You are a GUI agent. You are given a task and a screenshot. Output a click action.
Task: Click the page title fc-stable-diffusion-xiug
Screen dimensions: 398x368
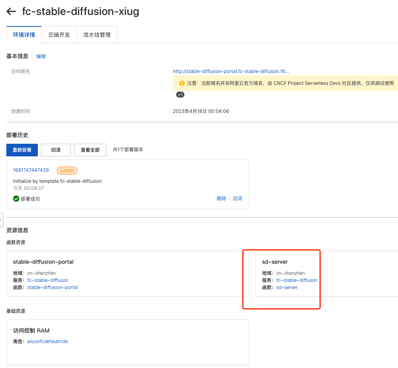click(x=81, y=11)
